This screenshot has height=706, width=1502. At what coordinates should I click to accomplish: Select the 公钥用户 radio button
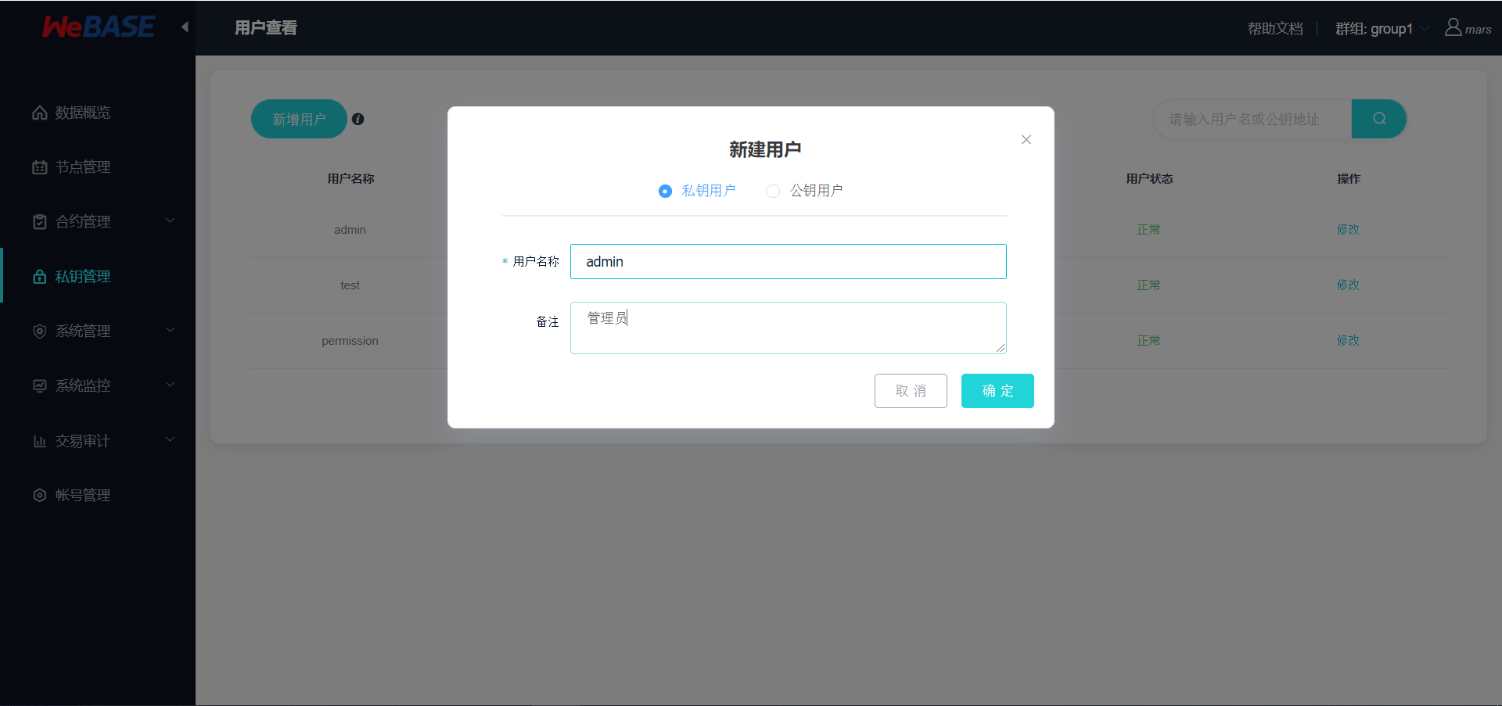click(773, 191)
